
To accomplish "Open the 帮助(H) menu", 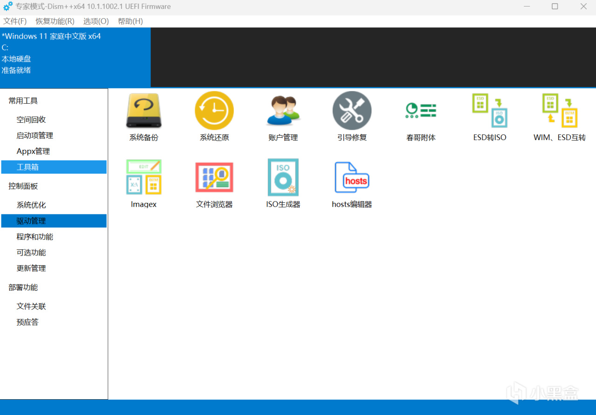I will (130, 21).
